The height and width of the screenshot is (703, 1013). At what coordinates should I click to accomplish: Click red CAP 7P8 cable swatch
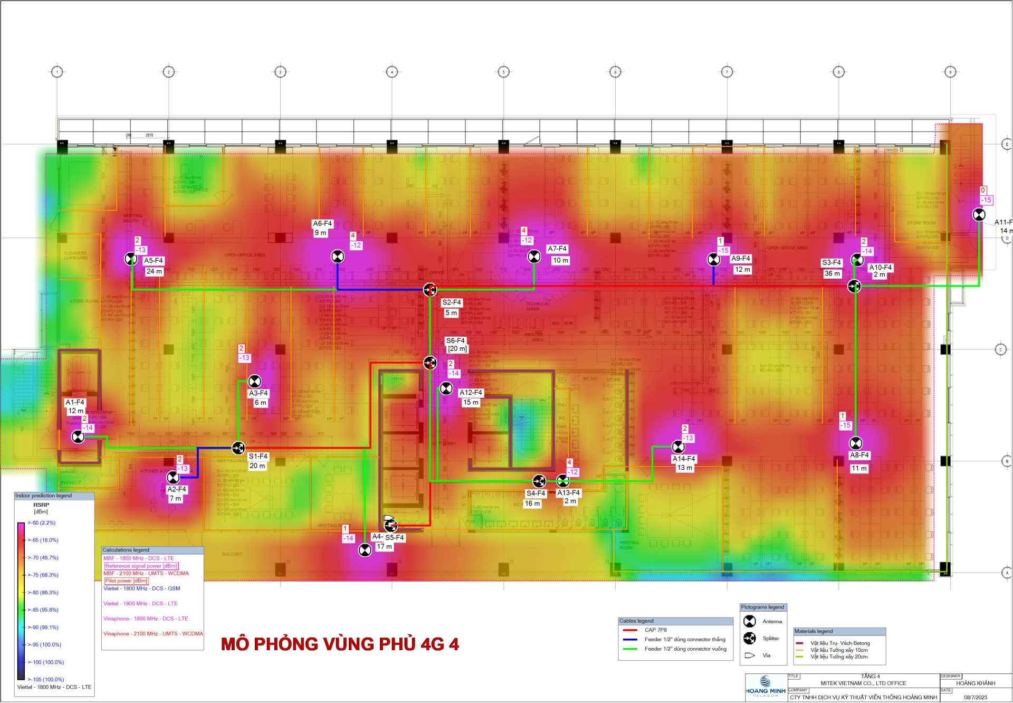(x=630, y=630)
